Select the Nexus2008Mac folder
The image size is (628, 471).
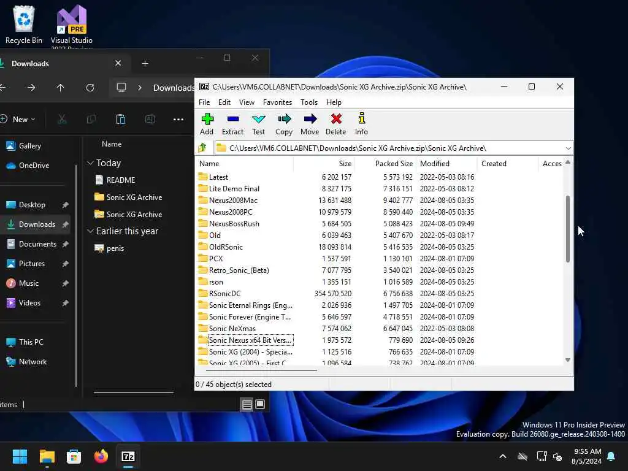(233, 201)
